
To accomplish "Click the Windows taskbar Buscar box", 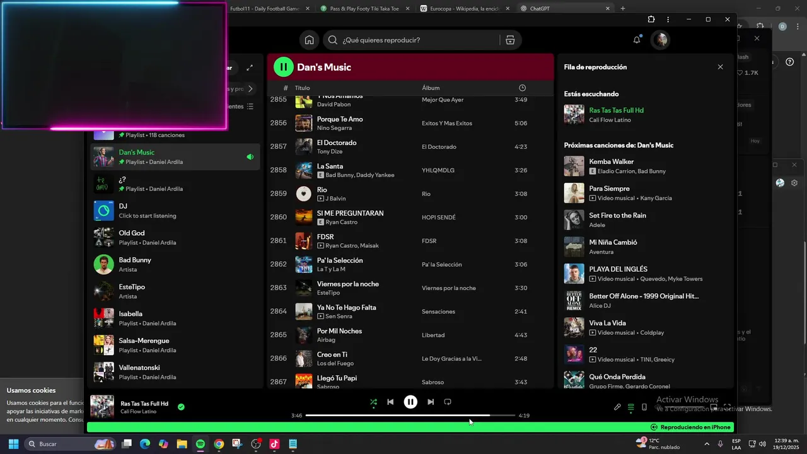I will (x=70, y=444).
